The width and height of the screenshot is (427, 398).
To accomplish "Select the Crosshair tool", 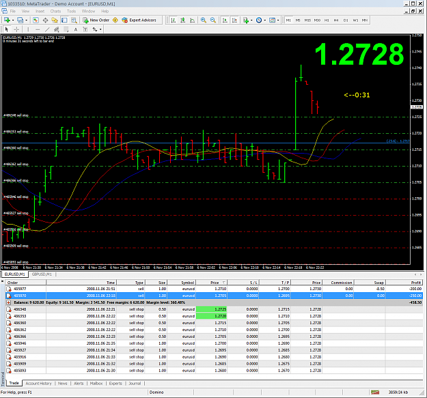I will [x=16, y=29].
